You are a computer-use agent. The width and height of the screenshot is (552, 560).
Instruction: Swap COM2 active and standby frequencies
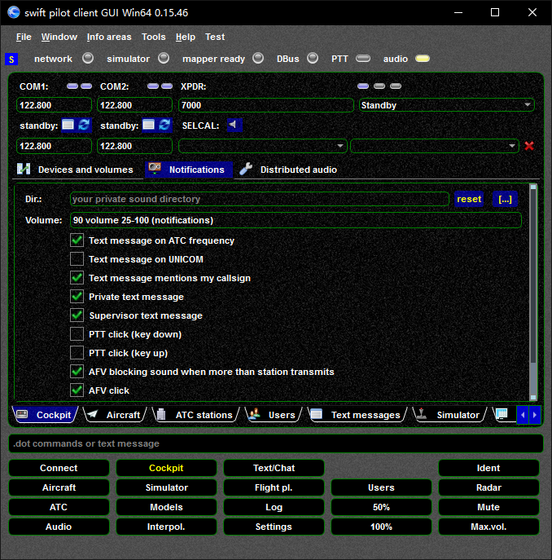(x=164, y=125)
